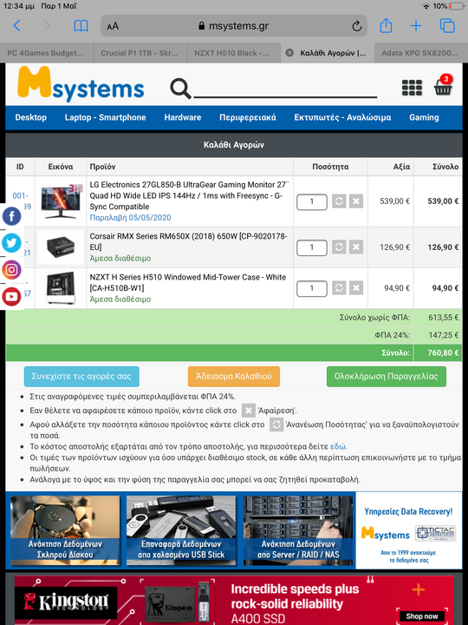The image size is (468, 625).
Task: Open the Περιφερειακά menu
Action: pyautogui.click(x=248, y=117)
